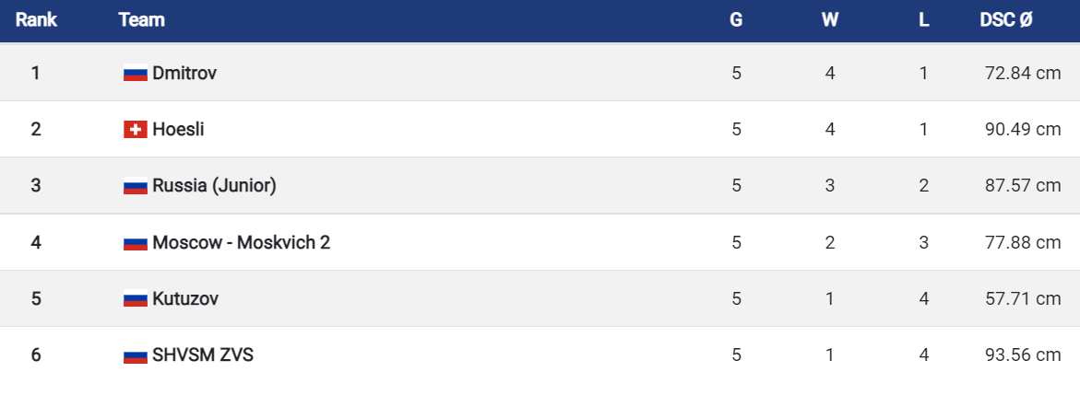Screen dimensions: 1080x407
Task: Click the L losses column header
Action: point(923,20)
